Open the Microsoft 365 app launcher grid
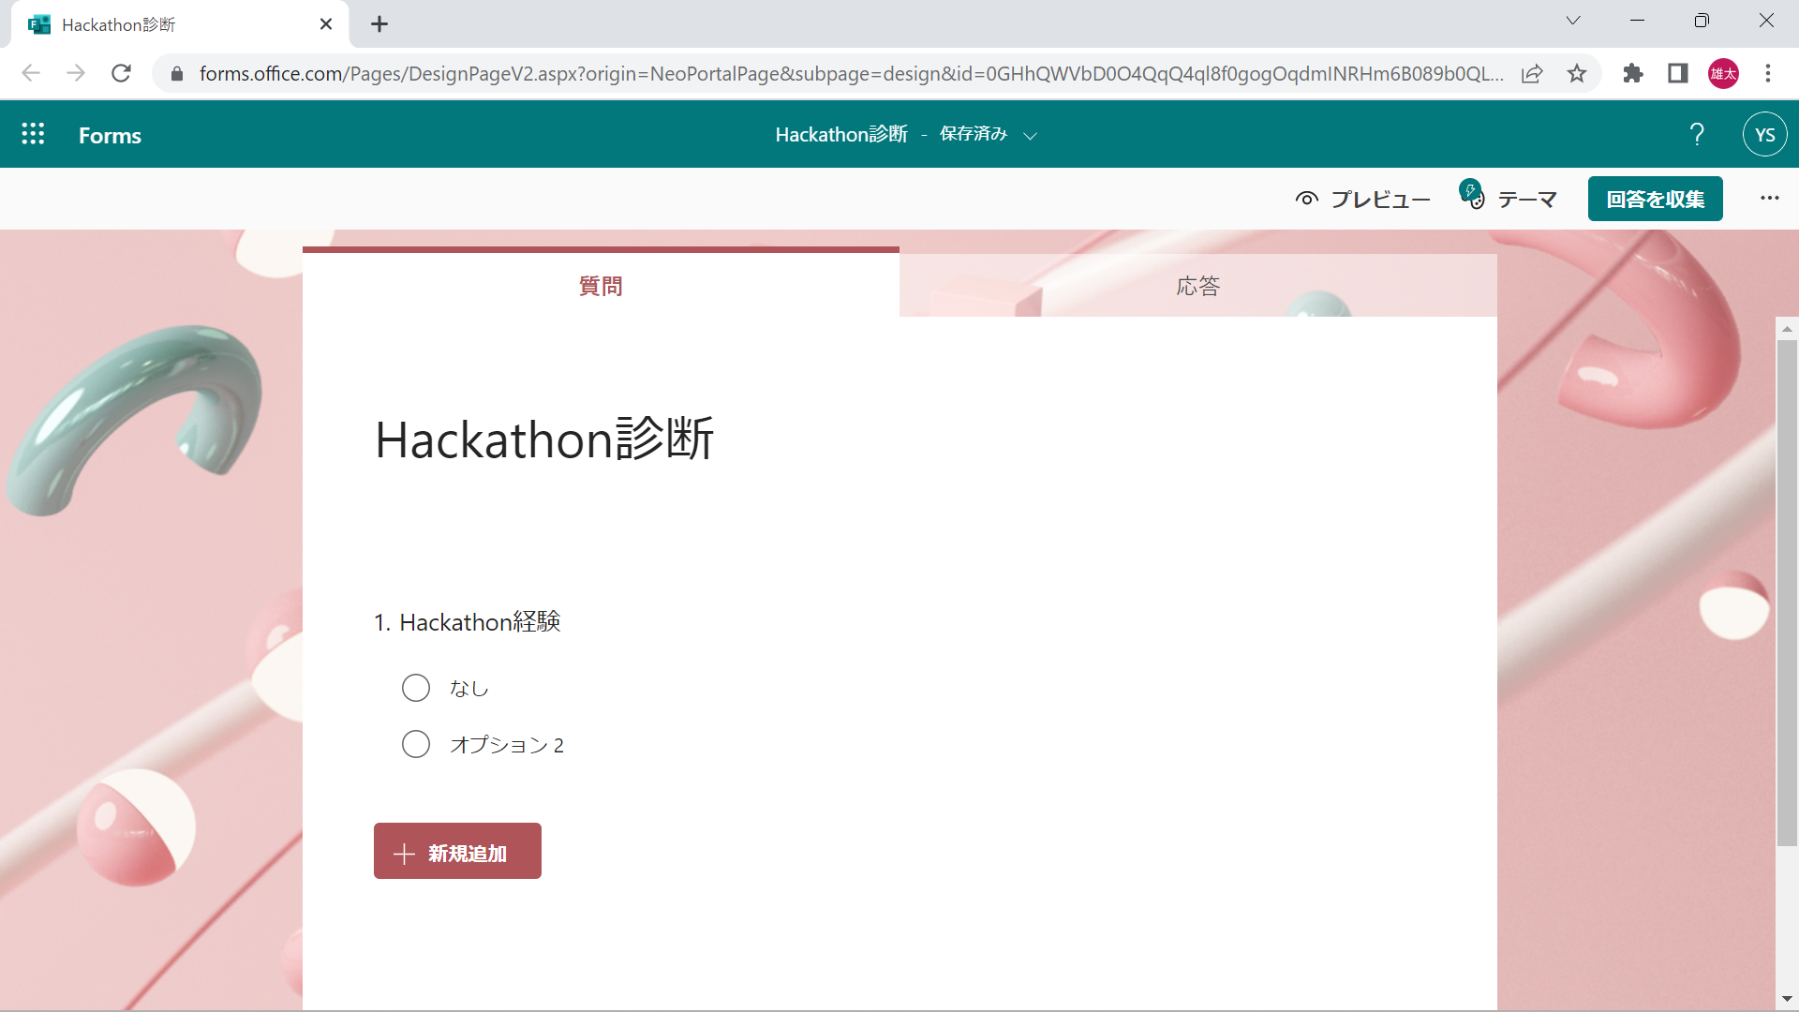 tap(33, 134)
